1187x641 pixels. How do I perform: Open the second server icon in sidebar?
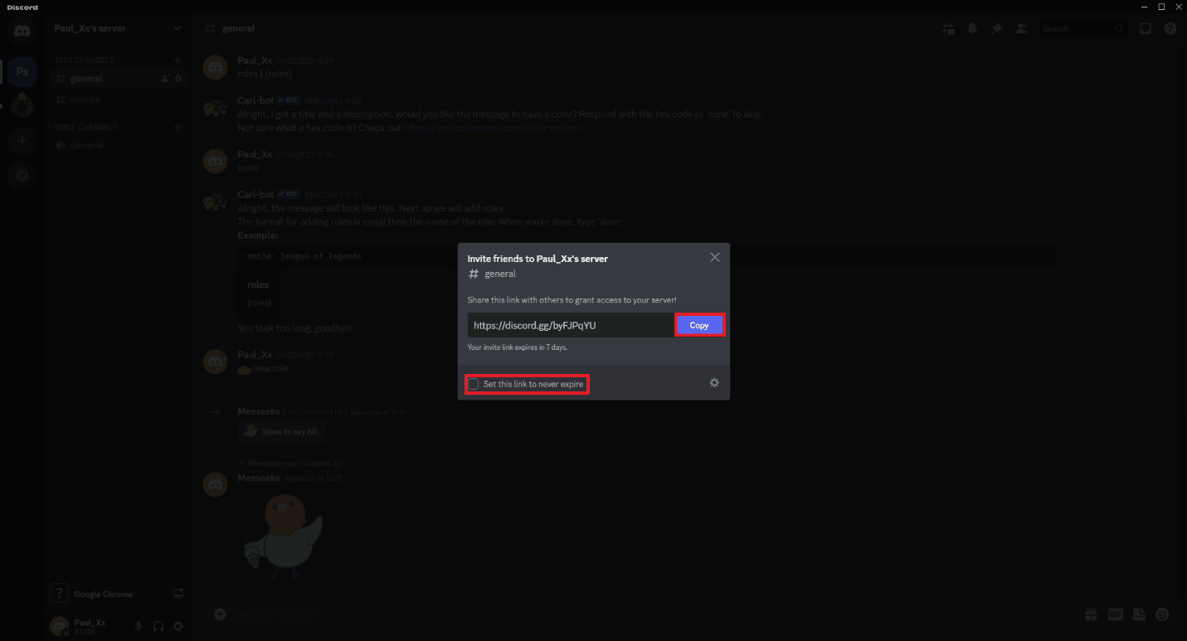(x=22, y=106)
